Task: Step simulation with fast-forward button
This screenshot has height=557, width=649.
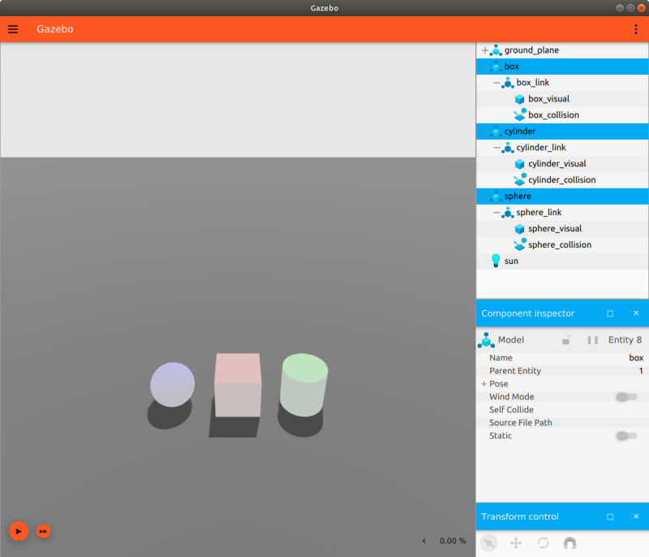Action: tap(44, 531)
